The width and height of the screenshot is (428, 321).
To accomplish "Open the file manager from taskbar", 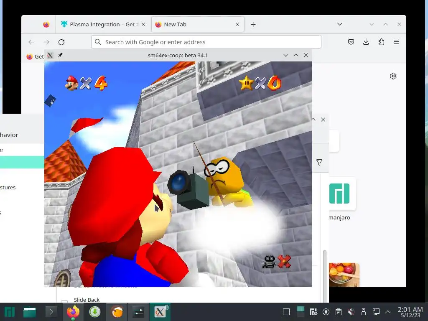I will click(30, 312).
